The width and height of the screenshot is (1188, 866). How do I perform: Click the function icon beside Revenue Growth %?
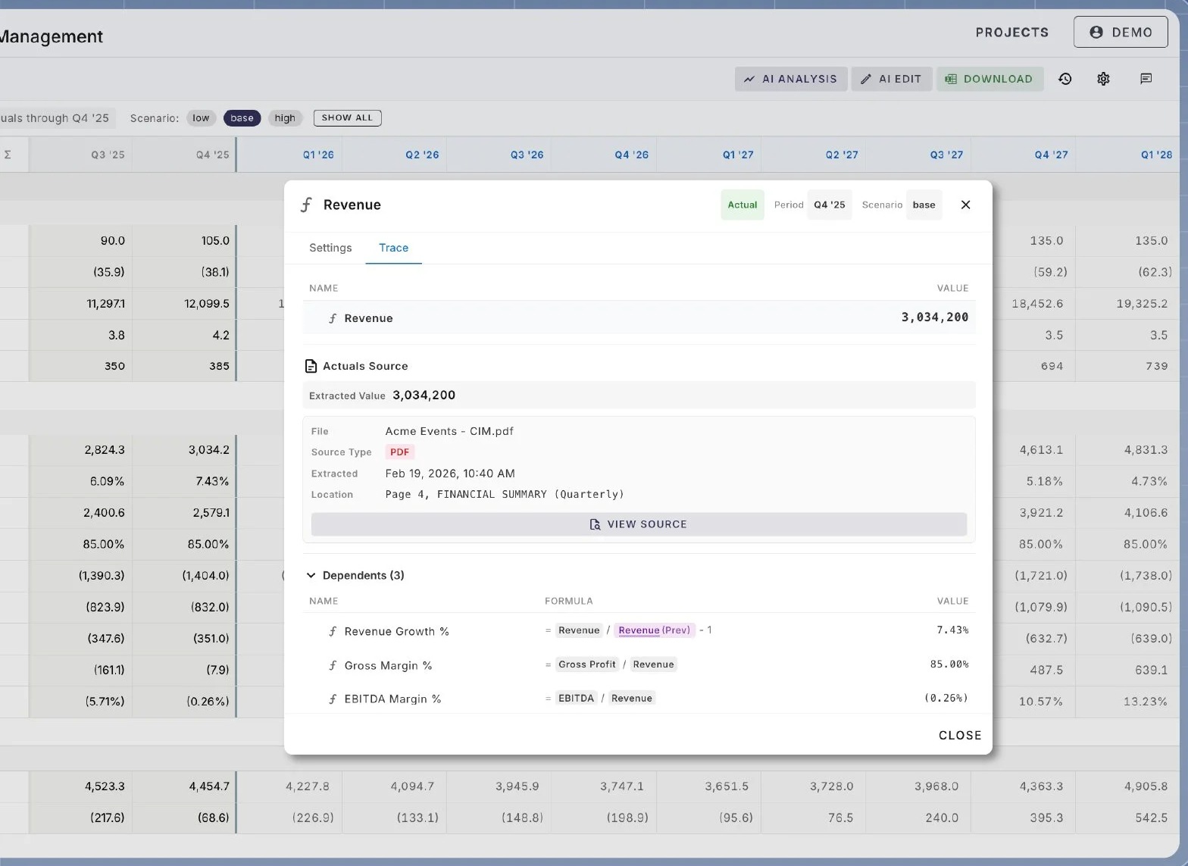tap(332, 631)
